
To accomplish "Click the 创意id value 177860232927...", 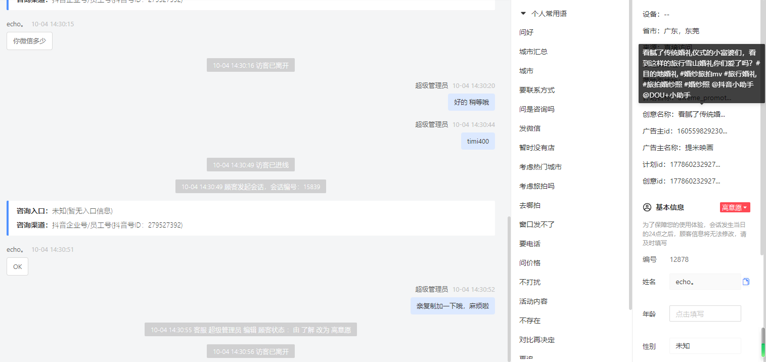I will tap(695, 181).
